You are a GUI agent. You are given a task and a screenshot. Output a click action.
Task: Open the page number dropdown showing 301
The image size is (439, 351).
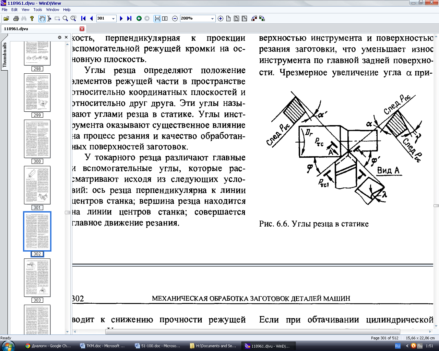point(113,19)
